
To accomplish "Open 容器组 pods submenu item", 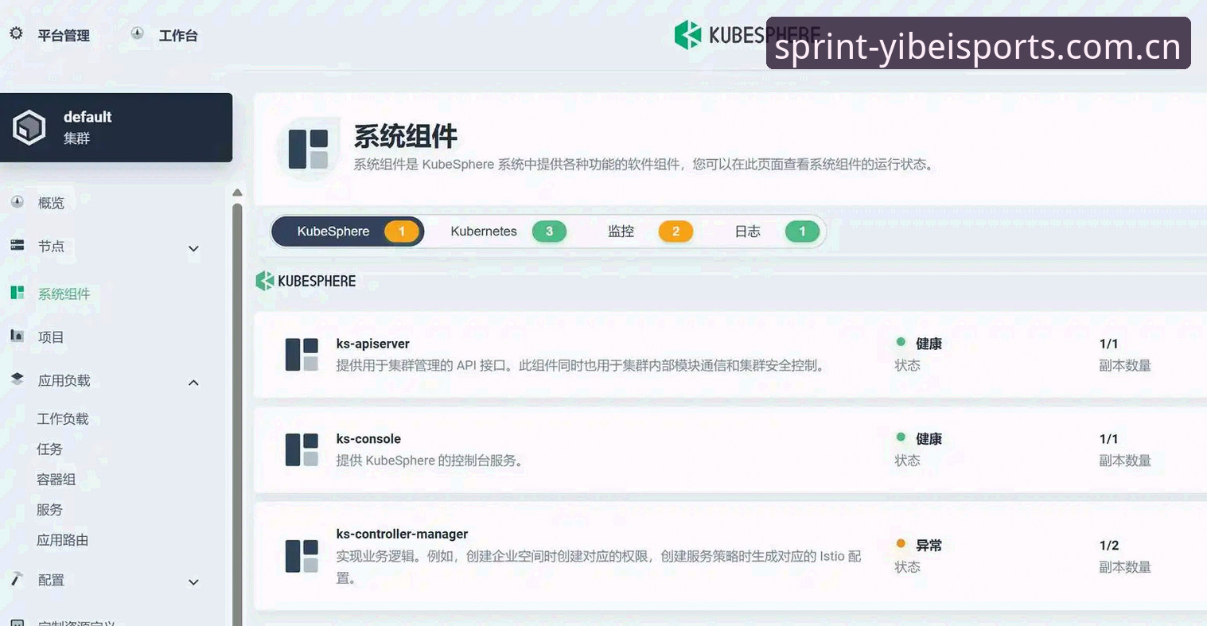I will click(x=56, y=480).
